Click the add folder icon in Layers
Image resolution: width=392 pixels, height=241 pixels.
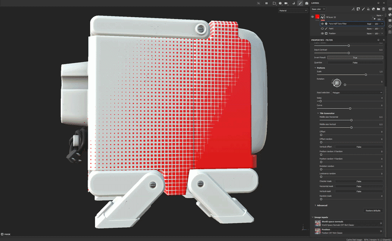[379, 9]
